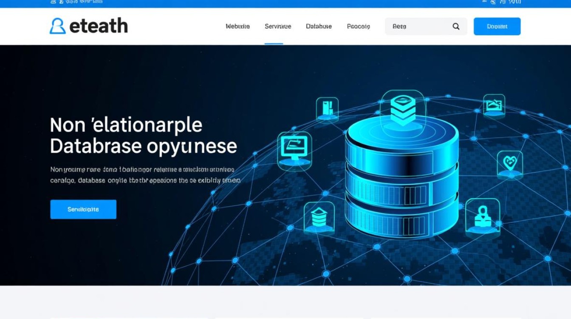Click the stacked layers icon above the database
Screen dimensions: 571x319
[x=402, y=109]
